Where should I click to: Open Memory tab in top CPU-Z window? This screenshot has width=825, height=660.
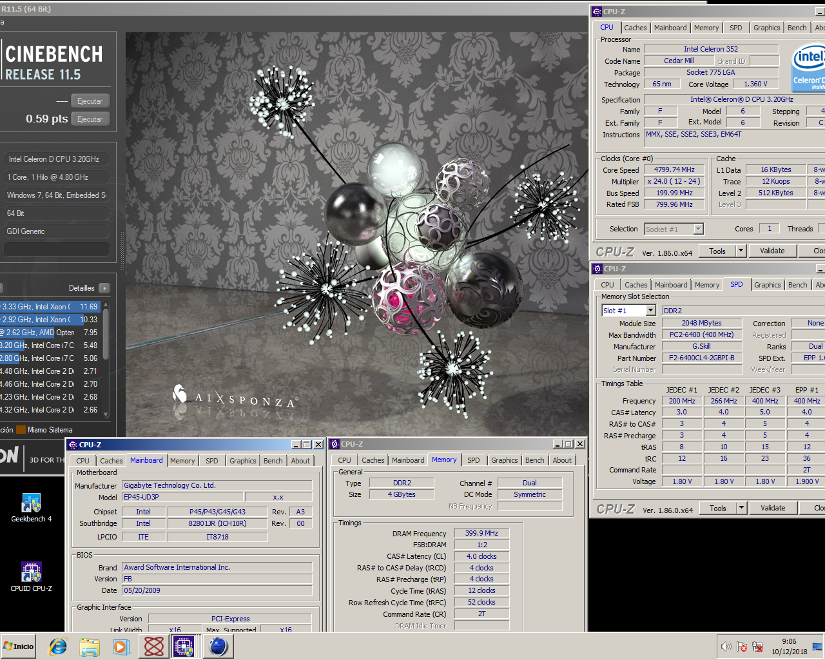click(x=706, y=28)
